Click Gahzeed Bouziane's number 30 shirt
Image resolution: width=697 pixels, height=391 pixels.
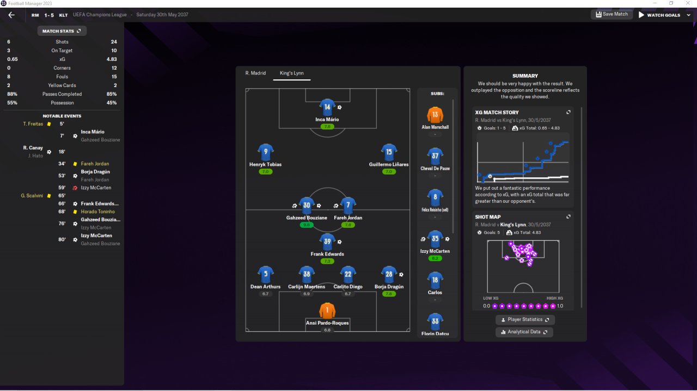(307, 205)
